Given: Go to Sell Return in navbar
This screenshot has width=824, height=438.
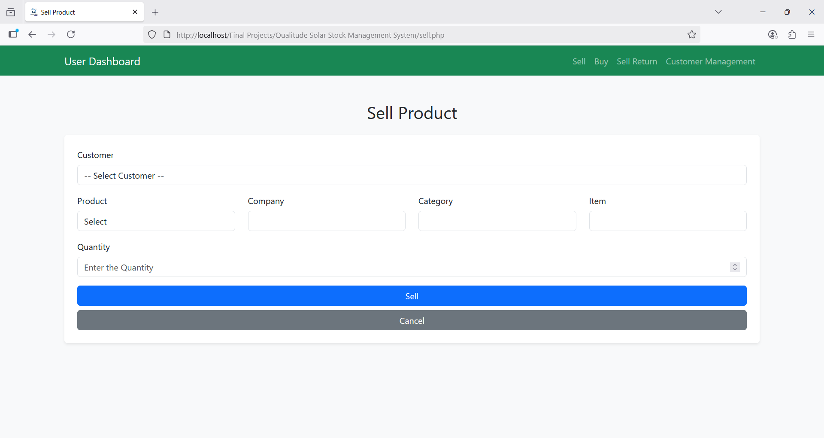Looking at the screenshot, I should tap(636, 61).
